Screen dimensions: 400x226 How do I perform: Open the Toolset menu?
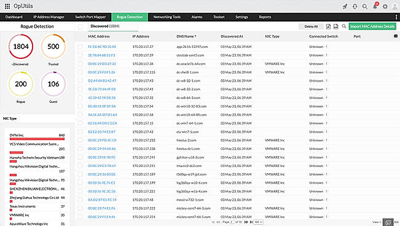219,17
